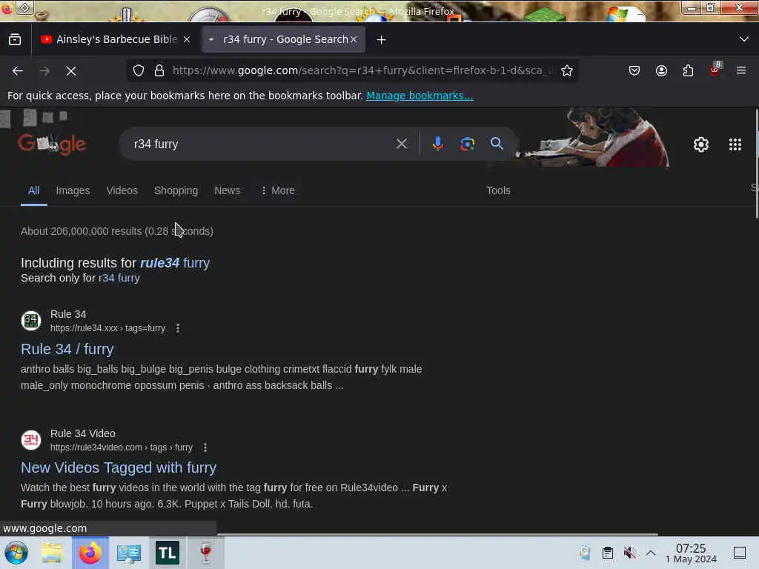Image resolution: width=759 pixels, height=569 pixels.
Task: Open options for Rule 34 result
Action: pos(178,328)
